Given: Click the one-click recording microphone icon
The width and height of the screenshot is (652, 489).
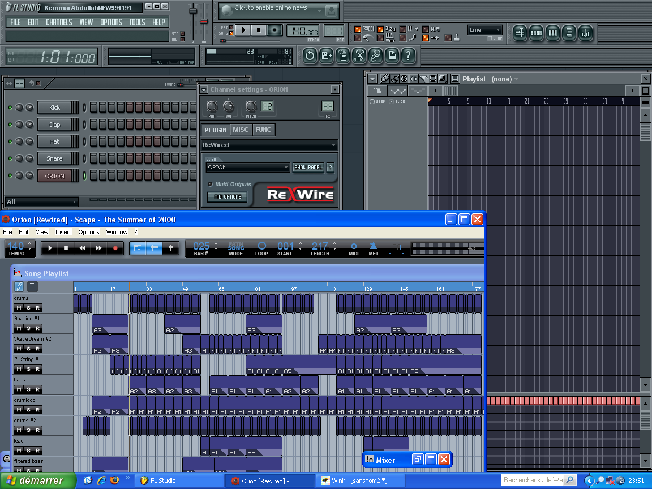Looking at the screenshot, I should 375,55.
